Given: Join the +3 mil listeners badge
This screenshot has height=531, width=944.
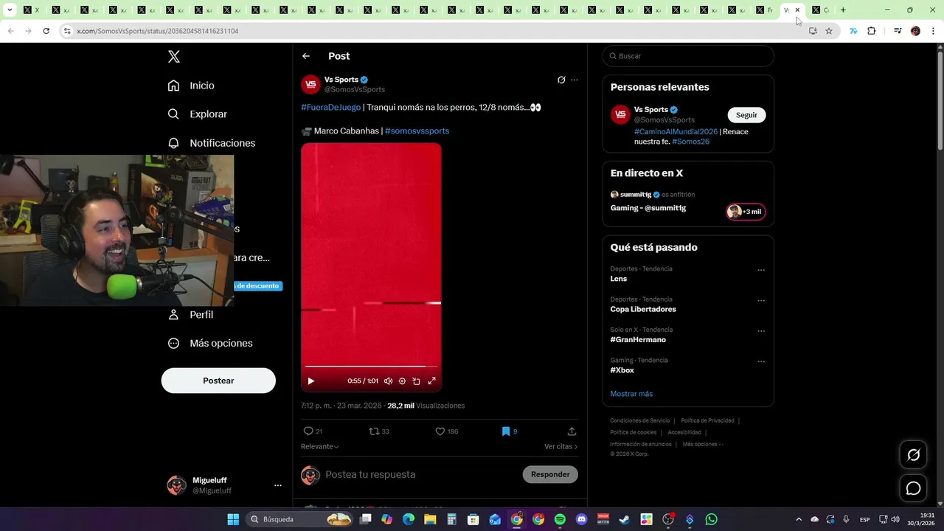Looking at the screenshot, I should (746, 212).
